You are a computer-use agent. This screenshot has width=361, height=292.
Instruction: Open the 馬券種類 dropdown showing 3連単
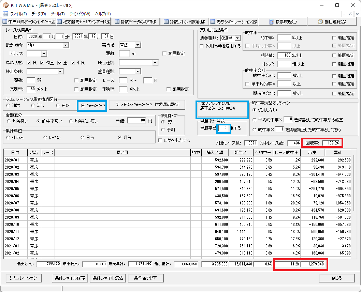coord(237,38)
